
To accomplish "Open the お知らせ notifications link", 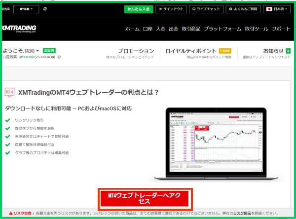I will tap(273, 51).
